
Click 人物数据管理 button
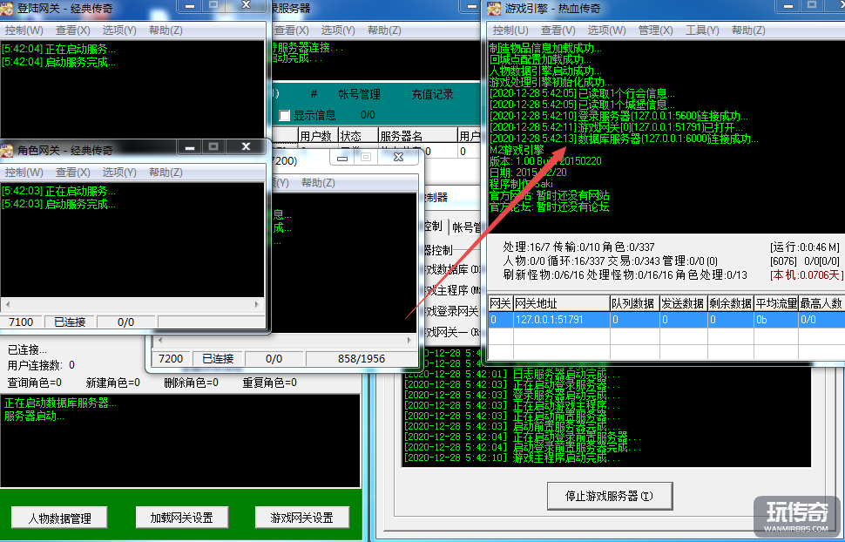point(59,518)
